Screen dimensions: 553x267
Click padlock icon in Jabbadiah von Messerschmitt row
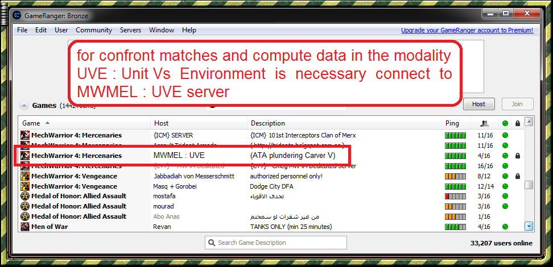click(x=517, y=176)
